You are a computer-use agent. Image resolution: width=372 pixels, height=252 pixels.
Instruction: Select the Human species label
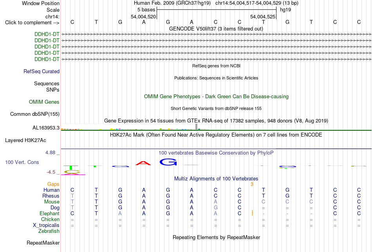coord(51,190)
